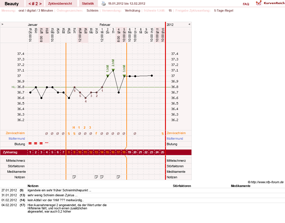This screenshot has height=223, width=285.
Task: Click the mucus peak marker H
Action: (74, 127)
